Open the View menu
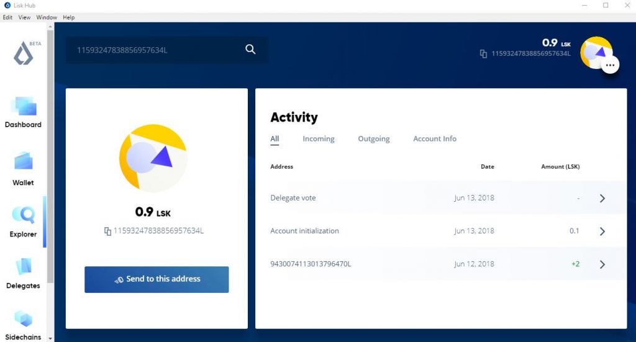The image size is (636, 342). point(24,17)
